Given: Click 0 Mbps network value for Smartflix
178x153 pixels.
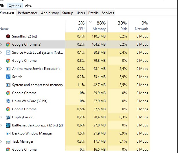Looking at the screenshot, I should 142,36.
